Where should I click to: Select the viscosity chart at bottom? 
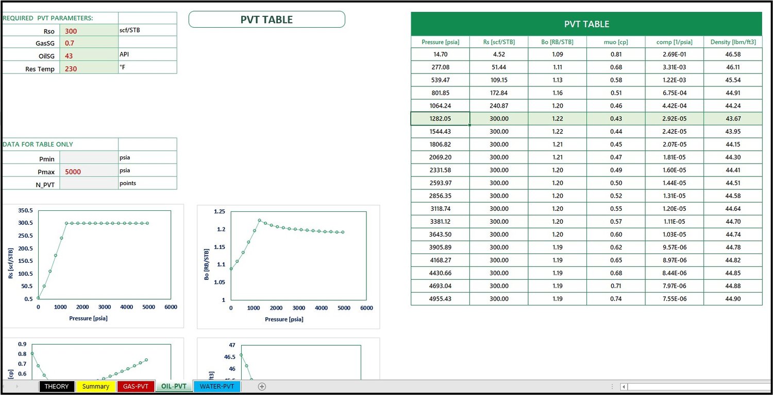(x=93, y=359)
